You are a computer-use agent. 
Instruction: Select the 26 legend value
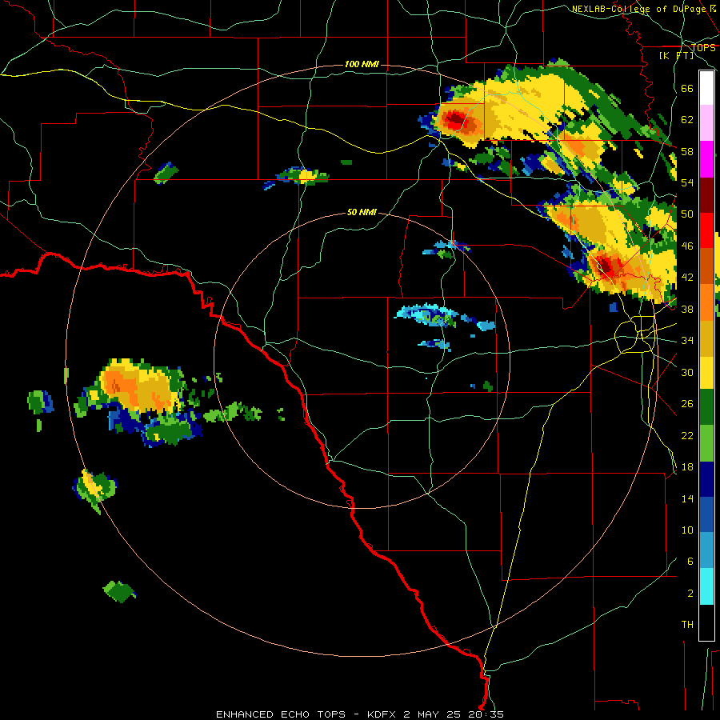[687, 404]
